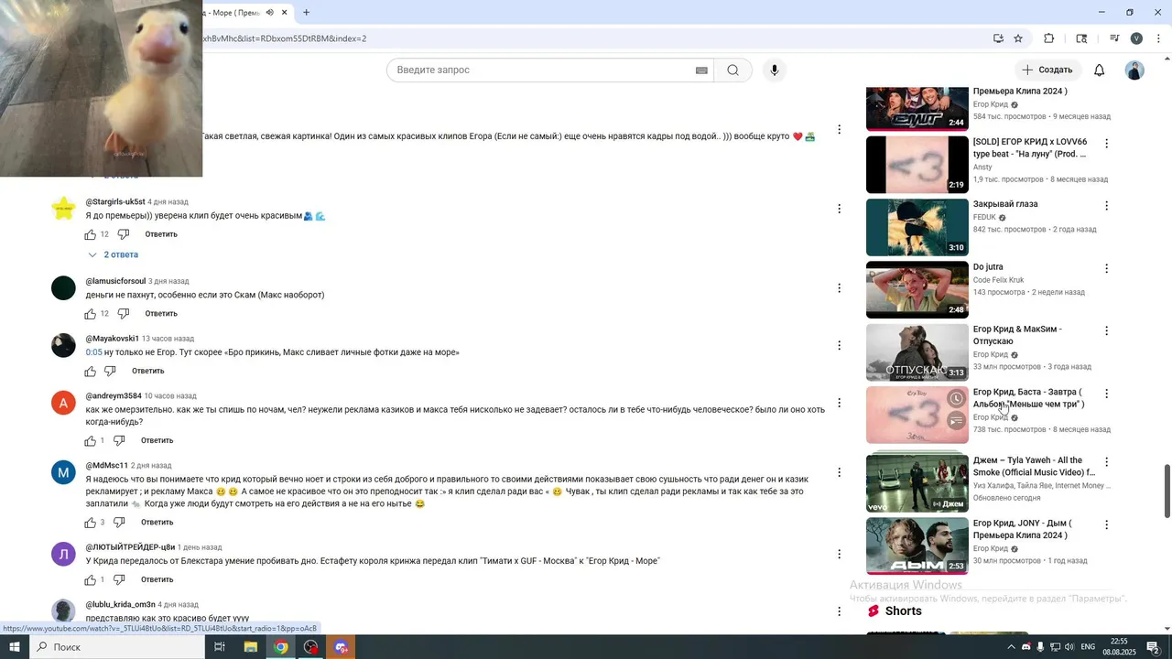Open install-app icon in address bar

pyautogui.click(x=998, y=38)
